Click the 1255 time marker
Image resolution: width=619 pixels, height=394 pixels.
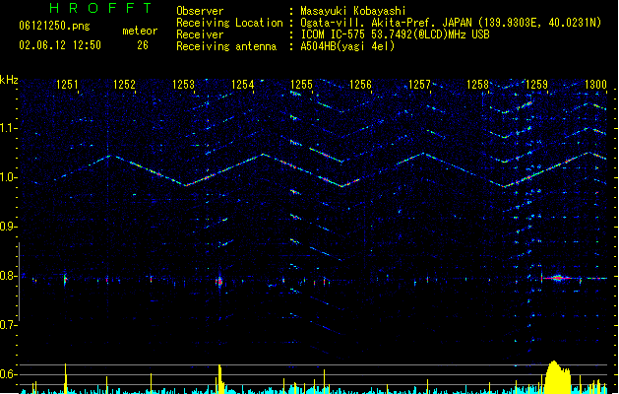coord(301,84)
